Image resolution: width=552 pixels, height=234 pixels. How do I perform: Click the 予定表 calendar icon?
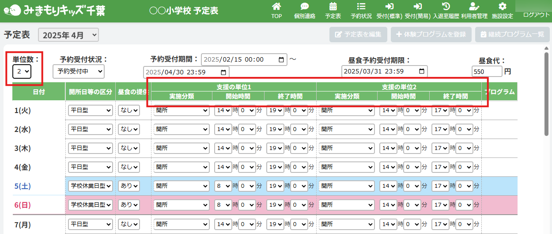333,7
